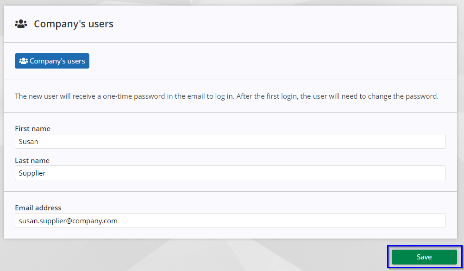Click the "First name" field label
The image size is (464, 271).
(32, 128)
